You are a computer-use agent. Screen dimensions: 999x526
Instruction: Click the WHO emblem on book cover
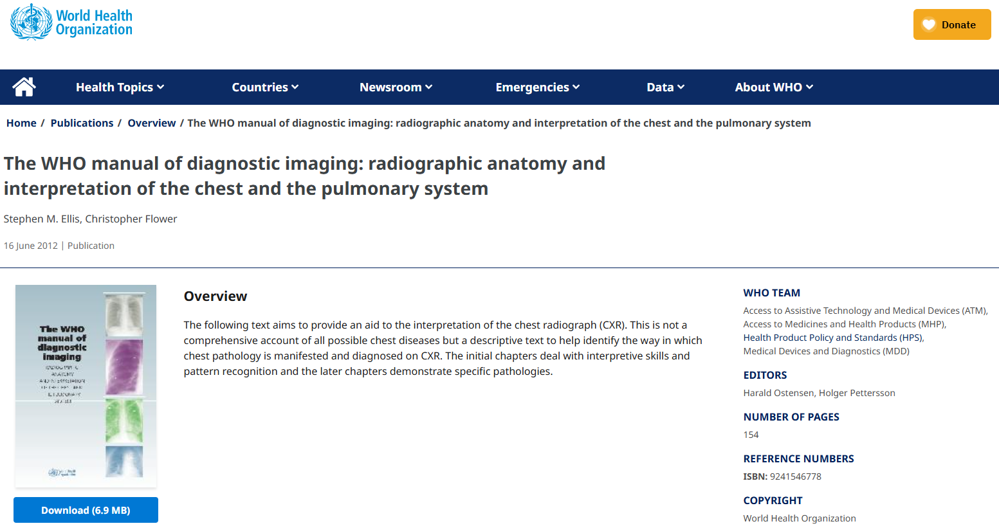[62, 472]
